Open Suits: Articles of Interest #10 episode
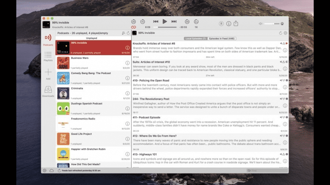 pyautogui.click(x=210, y=68)
